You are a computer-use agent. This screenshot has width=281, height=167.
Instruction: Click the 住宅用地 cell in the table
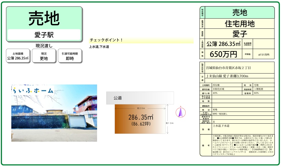[239, 24]
